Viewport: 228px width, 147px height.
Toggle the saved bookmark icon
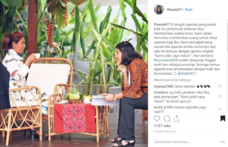223,119
